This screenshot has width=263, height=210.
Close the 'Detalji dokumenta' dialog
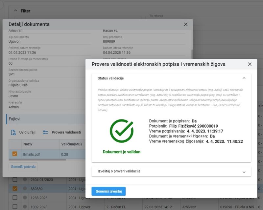(185, 24)
